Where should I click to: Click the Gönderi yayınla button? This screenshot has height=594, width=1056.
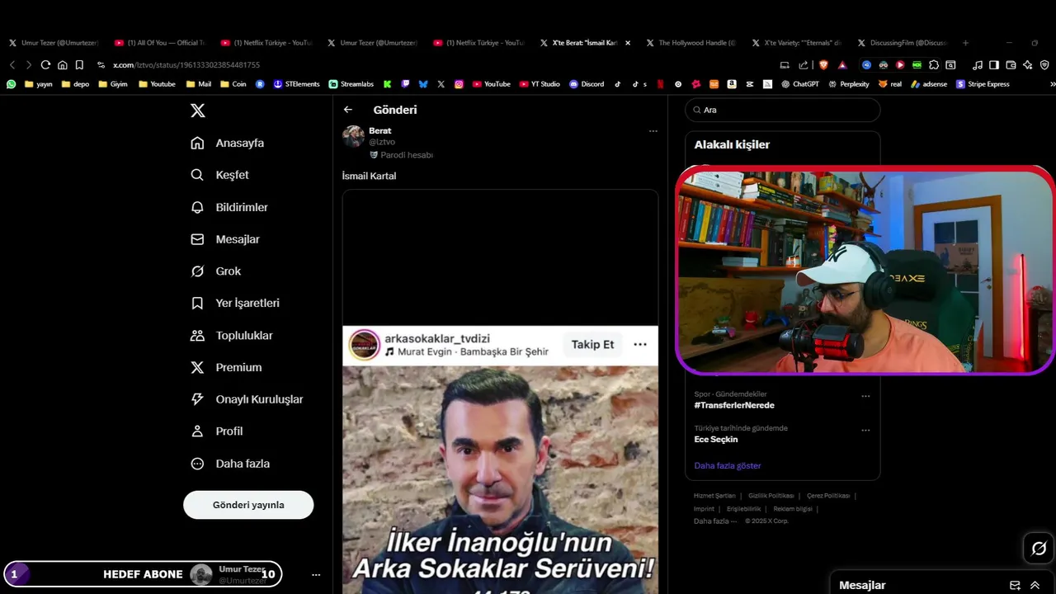point(248,505)
